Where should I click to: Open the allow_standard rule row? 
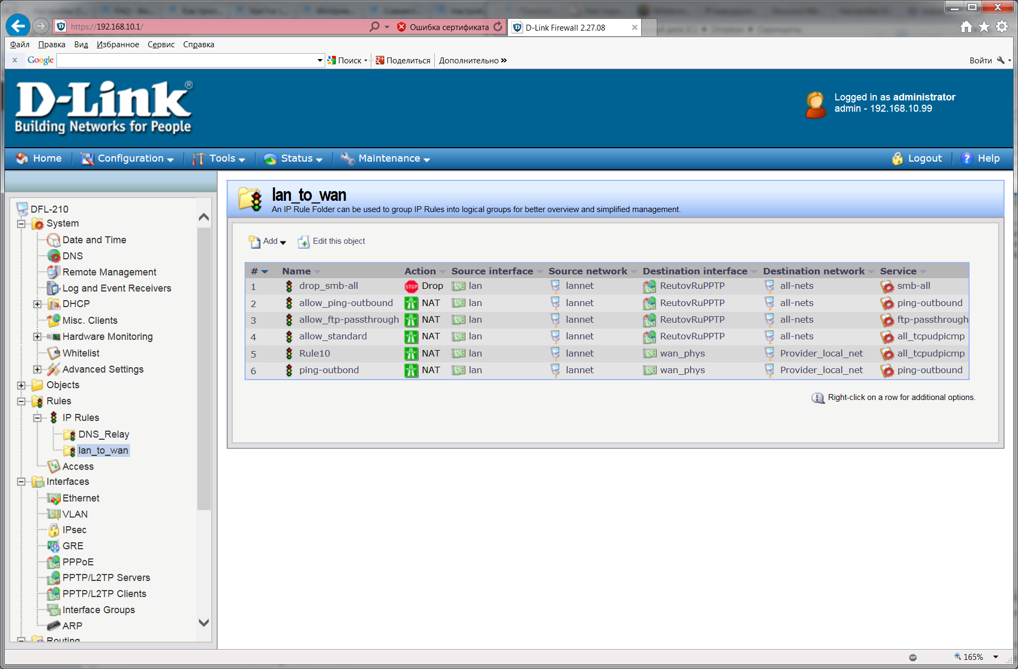(x=333, y=336)
